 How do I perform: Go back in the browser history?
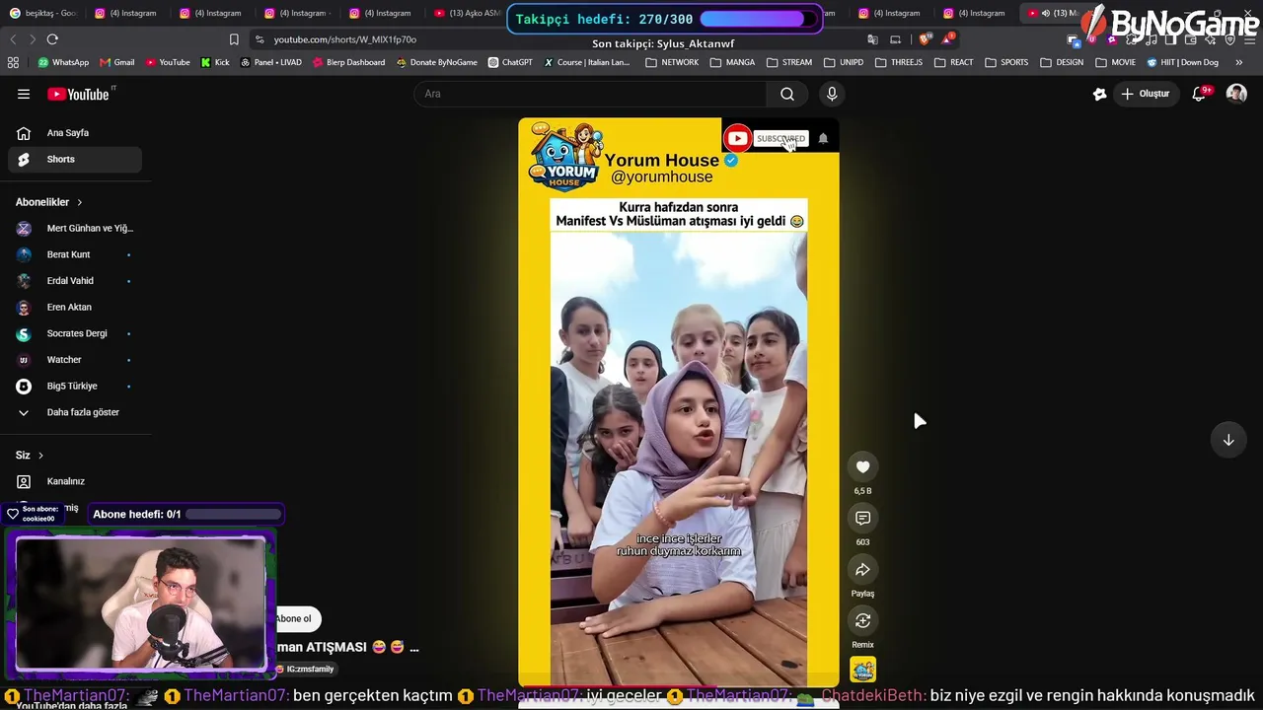coord(13,39)
